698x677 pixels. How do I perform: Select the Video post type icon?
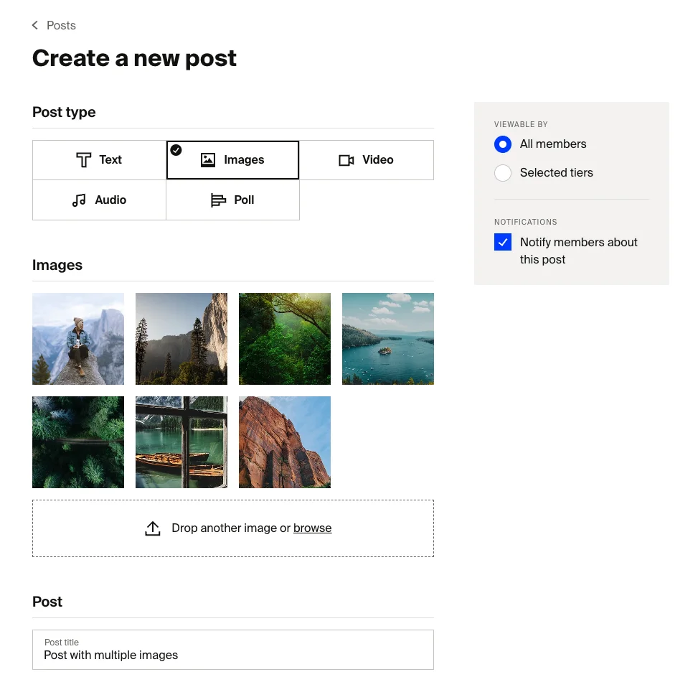tap(346, 159)
